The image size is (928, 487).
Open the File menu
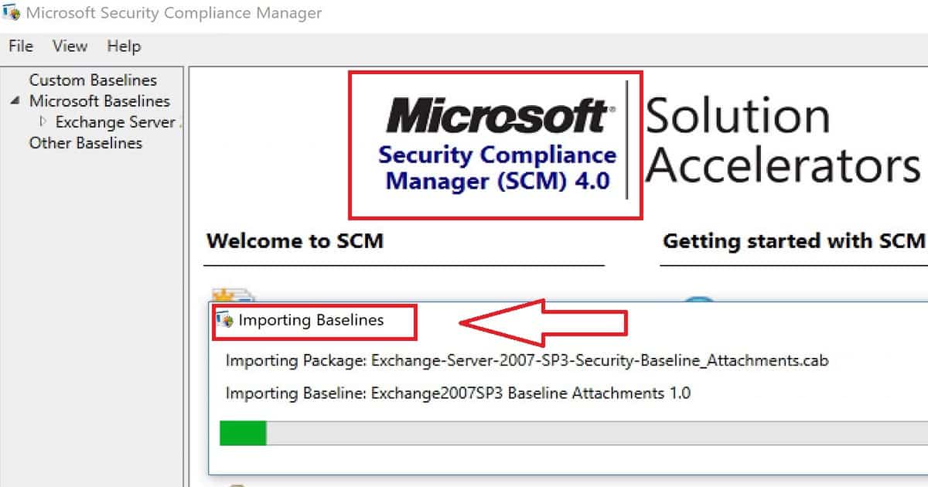tap(21, 46)
